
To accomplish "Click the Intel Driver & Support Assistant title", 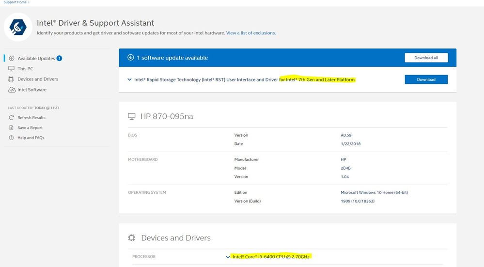I will click(x=95, y=23).
